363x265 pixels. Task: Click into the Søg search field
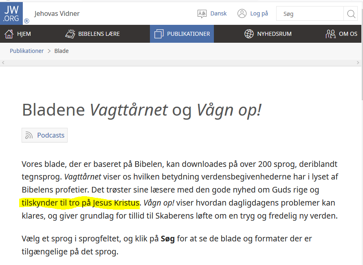(x=310, y=14)
